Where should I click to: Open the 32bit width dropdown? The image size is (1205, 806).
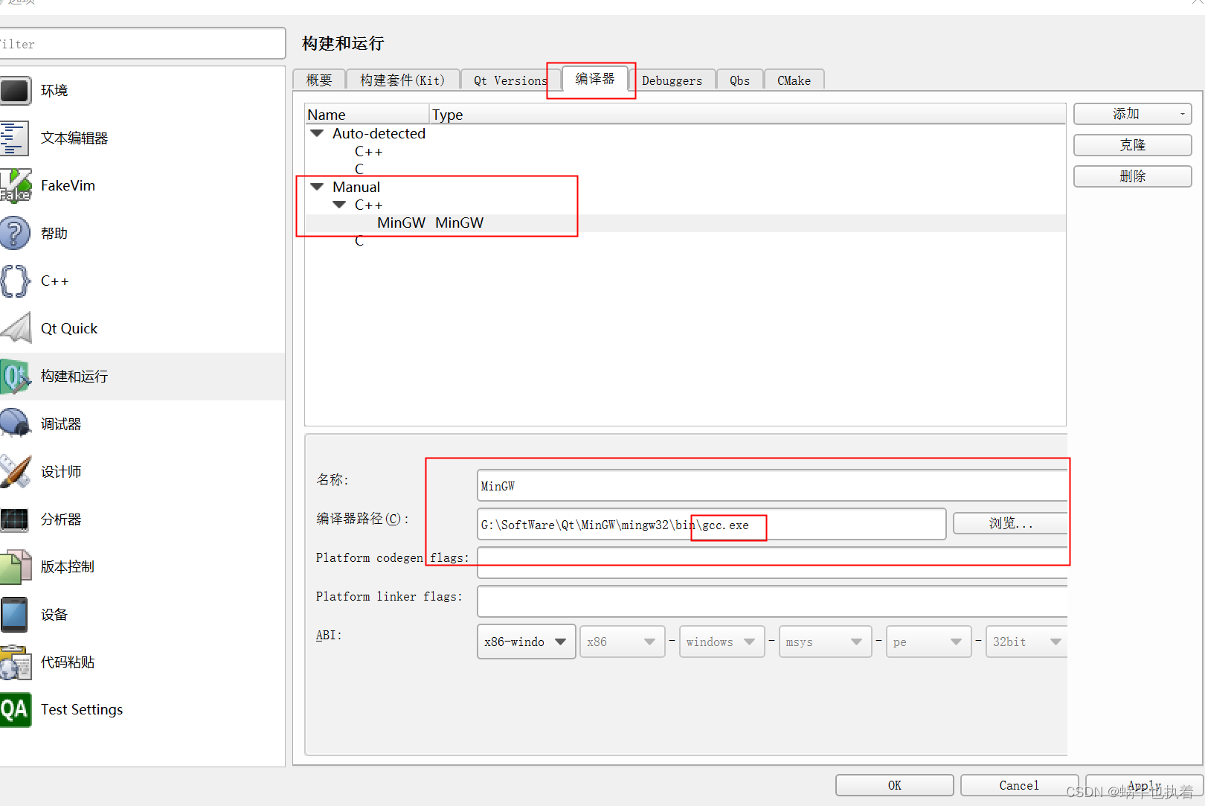coord(1026,642)
